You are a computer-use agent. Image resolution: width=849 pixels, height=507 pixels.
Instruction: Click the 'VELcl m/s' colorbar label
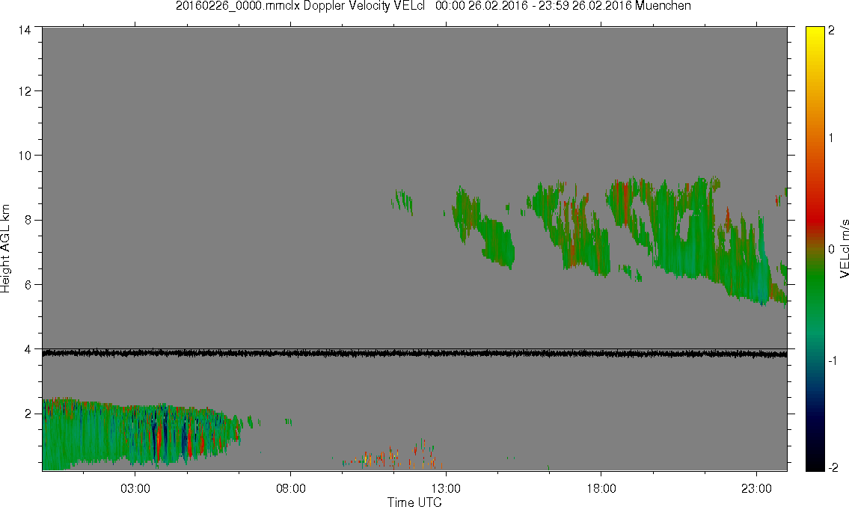click(x=844, y=249)
